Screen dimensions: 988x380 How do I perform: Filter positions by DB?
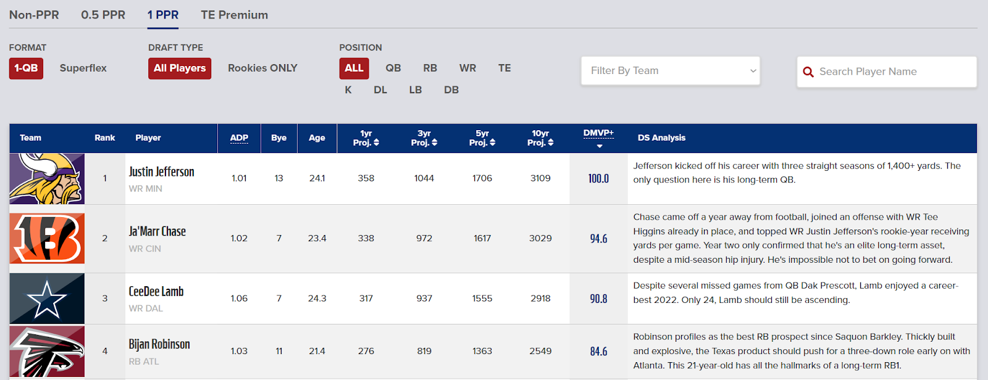tap(451, 90)
